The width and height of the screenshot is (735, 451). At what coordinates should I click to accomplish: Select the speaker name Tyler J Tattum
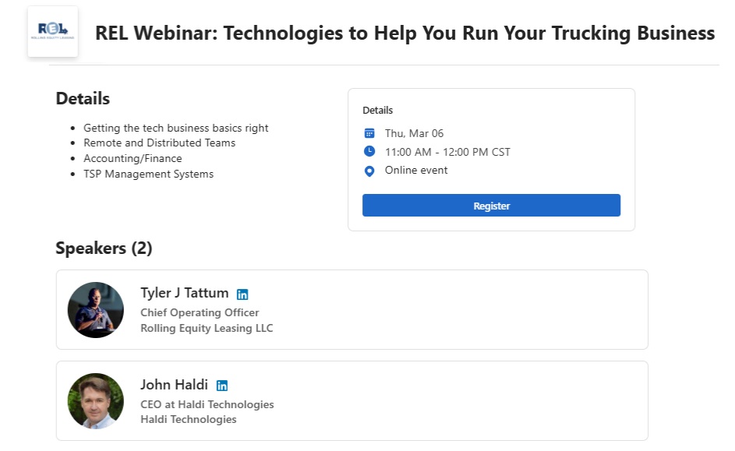(x=184, y=293)
